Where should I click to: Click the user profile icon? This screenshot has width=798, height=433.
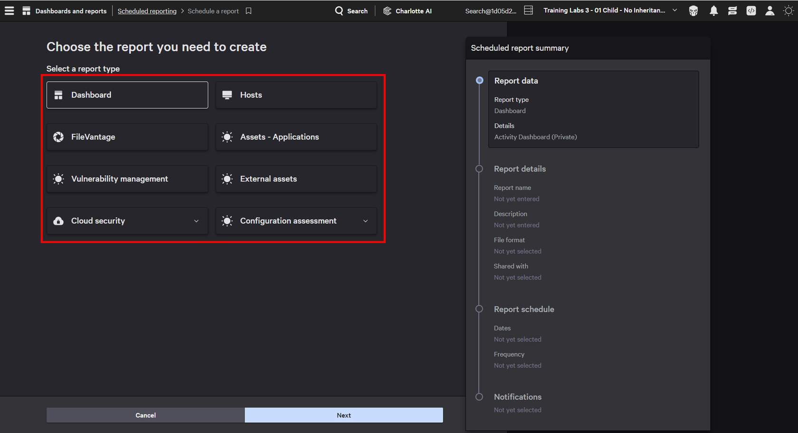[x=769, y=11]
